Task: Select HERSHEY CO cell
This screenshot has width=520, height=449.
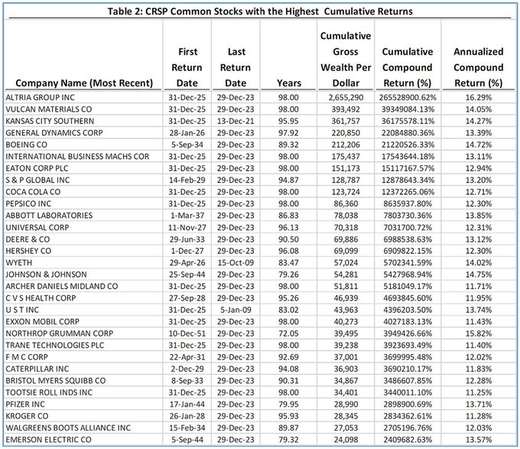Action: click(28, 251)
